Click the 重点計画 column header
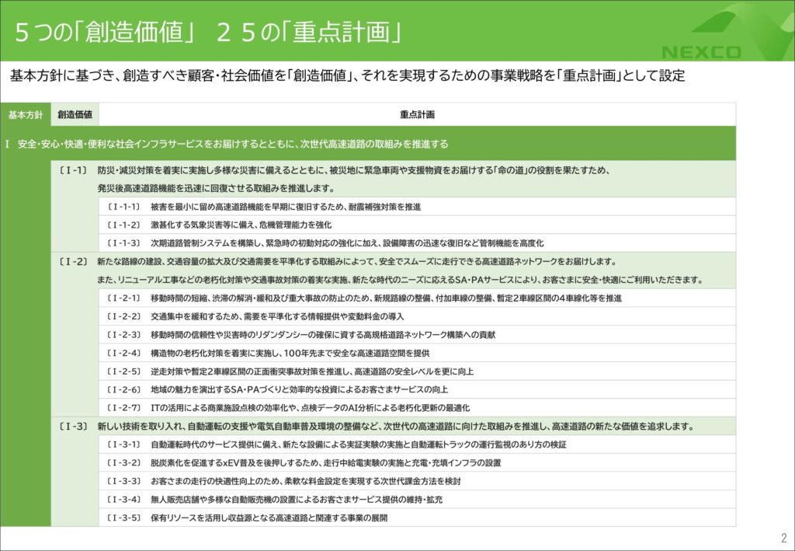The width and height of the screenshot is (795, 551). click(x=417, y=114)
